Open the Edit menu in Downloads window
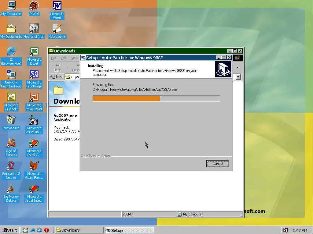The height and width of the screenshot is (234, 313). (64, 58)
